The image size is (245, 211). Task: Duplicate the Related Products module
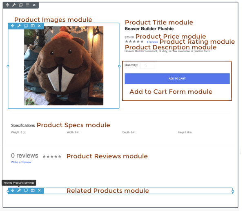pos(26,191)
